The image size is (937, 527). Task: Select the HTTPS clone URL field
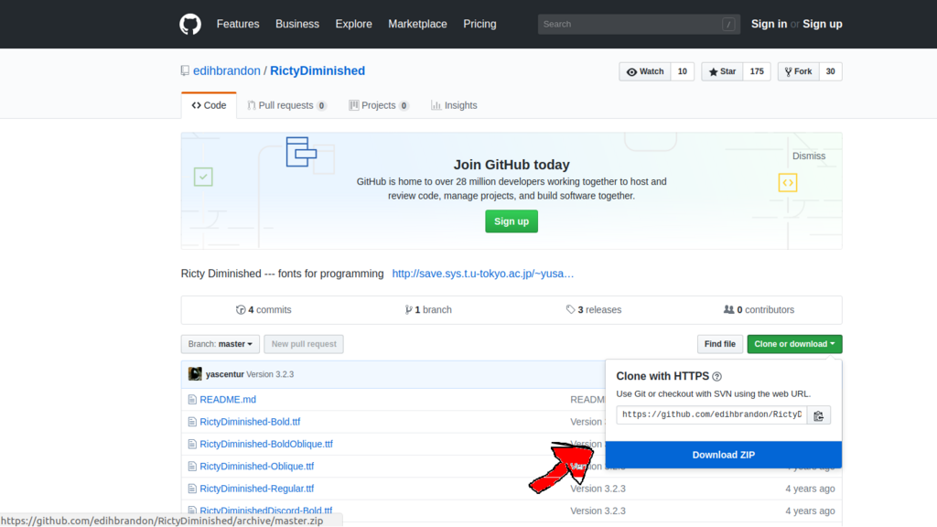click(712, 414)
